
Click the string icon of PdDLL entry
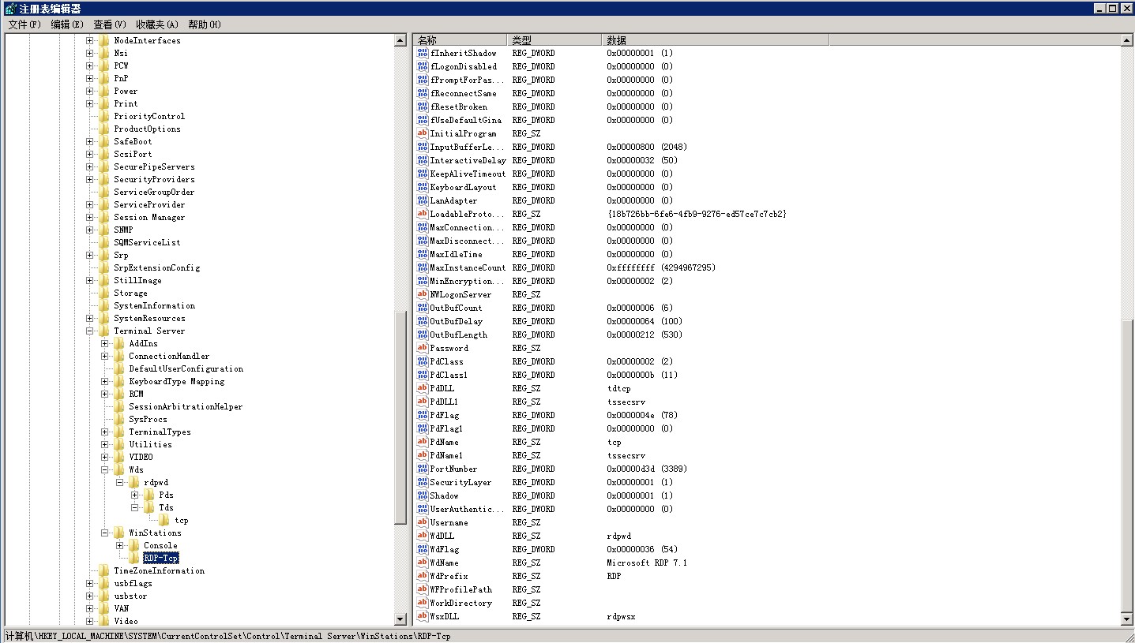(422, 388)
